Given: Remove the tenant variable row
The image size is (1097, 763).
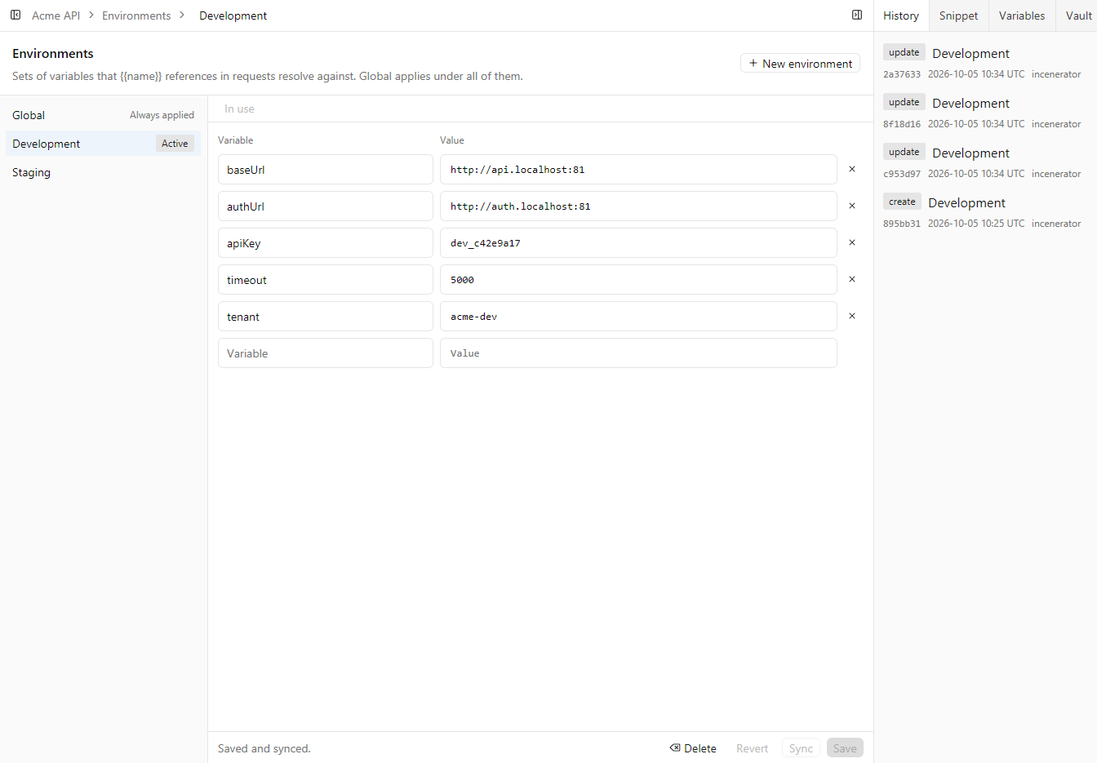Looking at the screenshot, I should pos(852,316).
